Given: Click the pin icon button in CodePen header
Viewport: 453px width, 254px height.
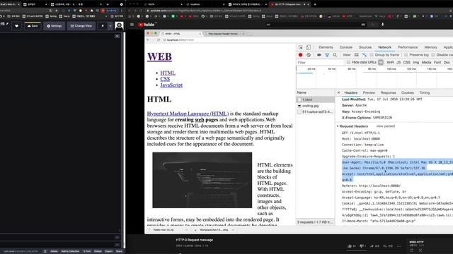Looking at the screenshot, I should 103,26.
